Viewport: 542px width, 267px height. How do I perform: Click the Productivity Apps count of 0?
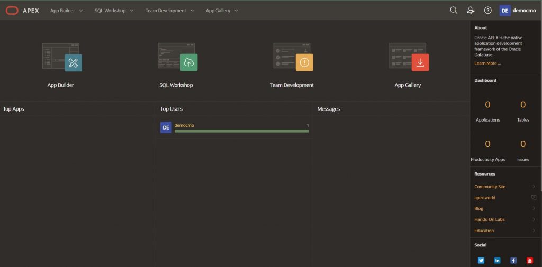pyautogui.click(x=487, y=144)
